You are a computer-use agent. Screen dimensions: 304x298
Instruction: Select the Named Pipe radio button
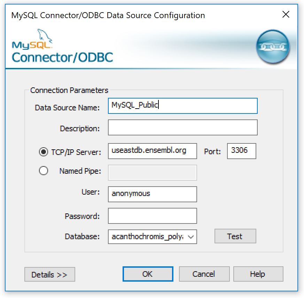pyautogui.click(x=44, y=171)
